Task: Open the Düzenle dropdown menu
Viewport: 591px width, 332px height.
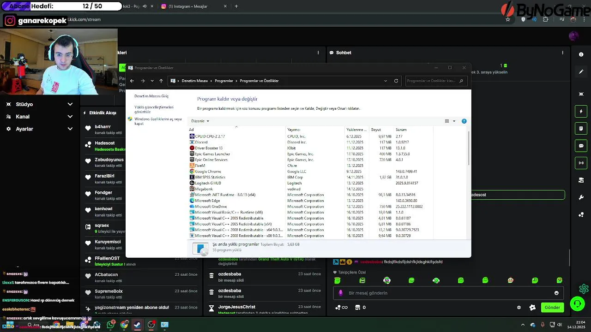Action: [200, 121]
